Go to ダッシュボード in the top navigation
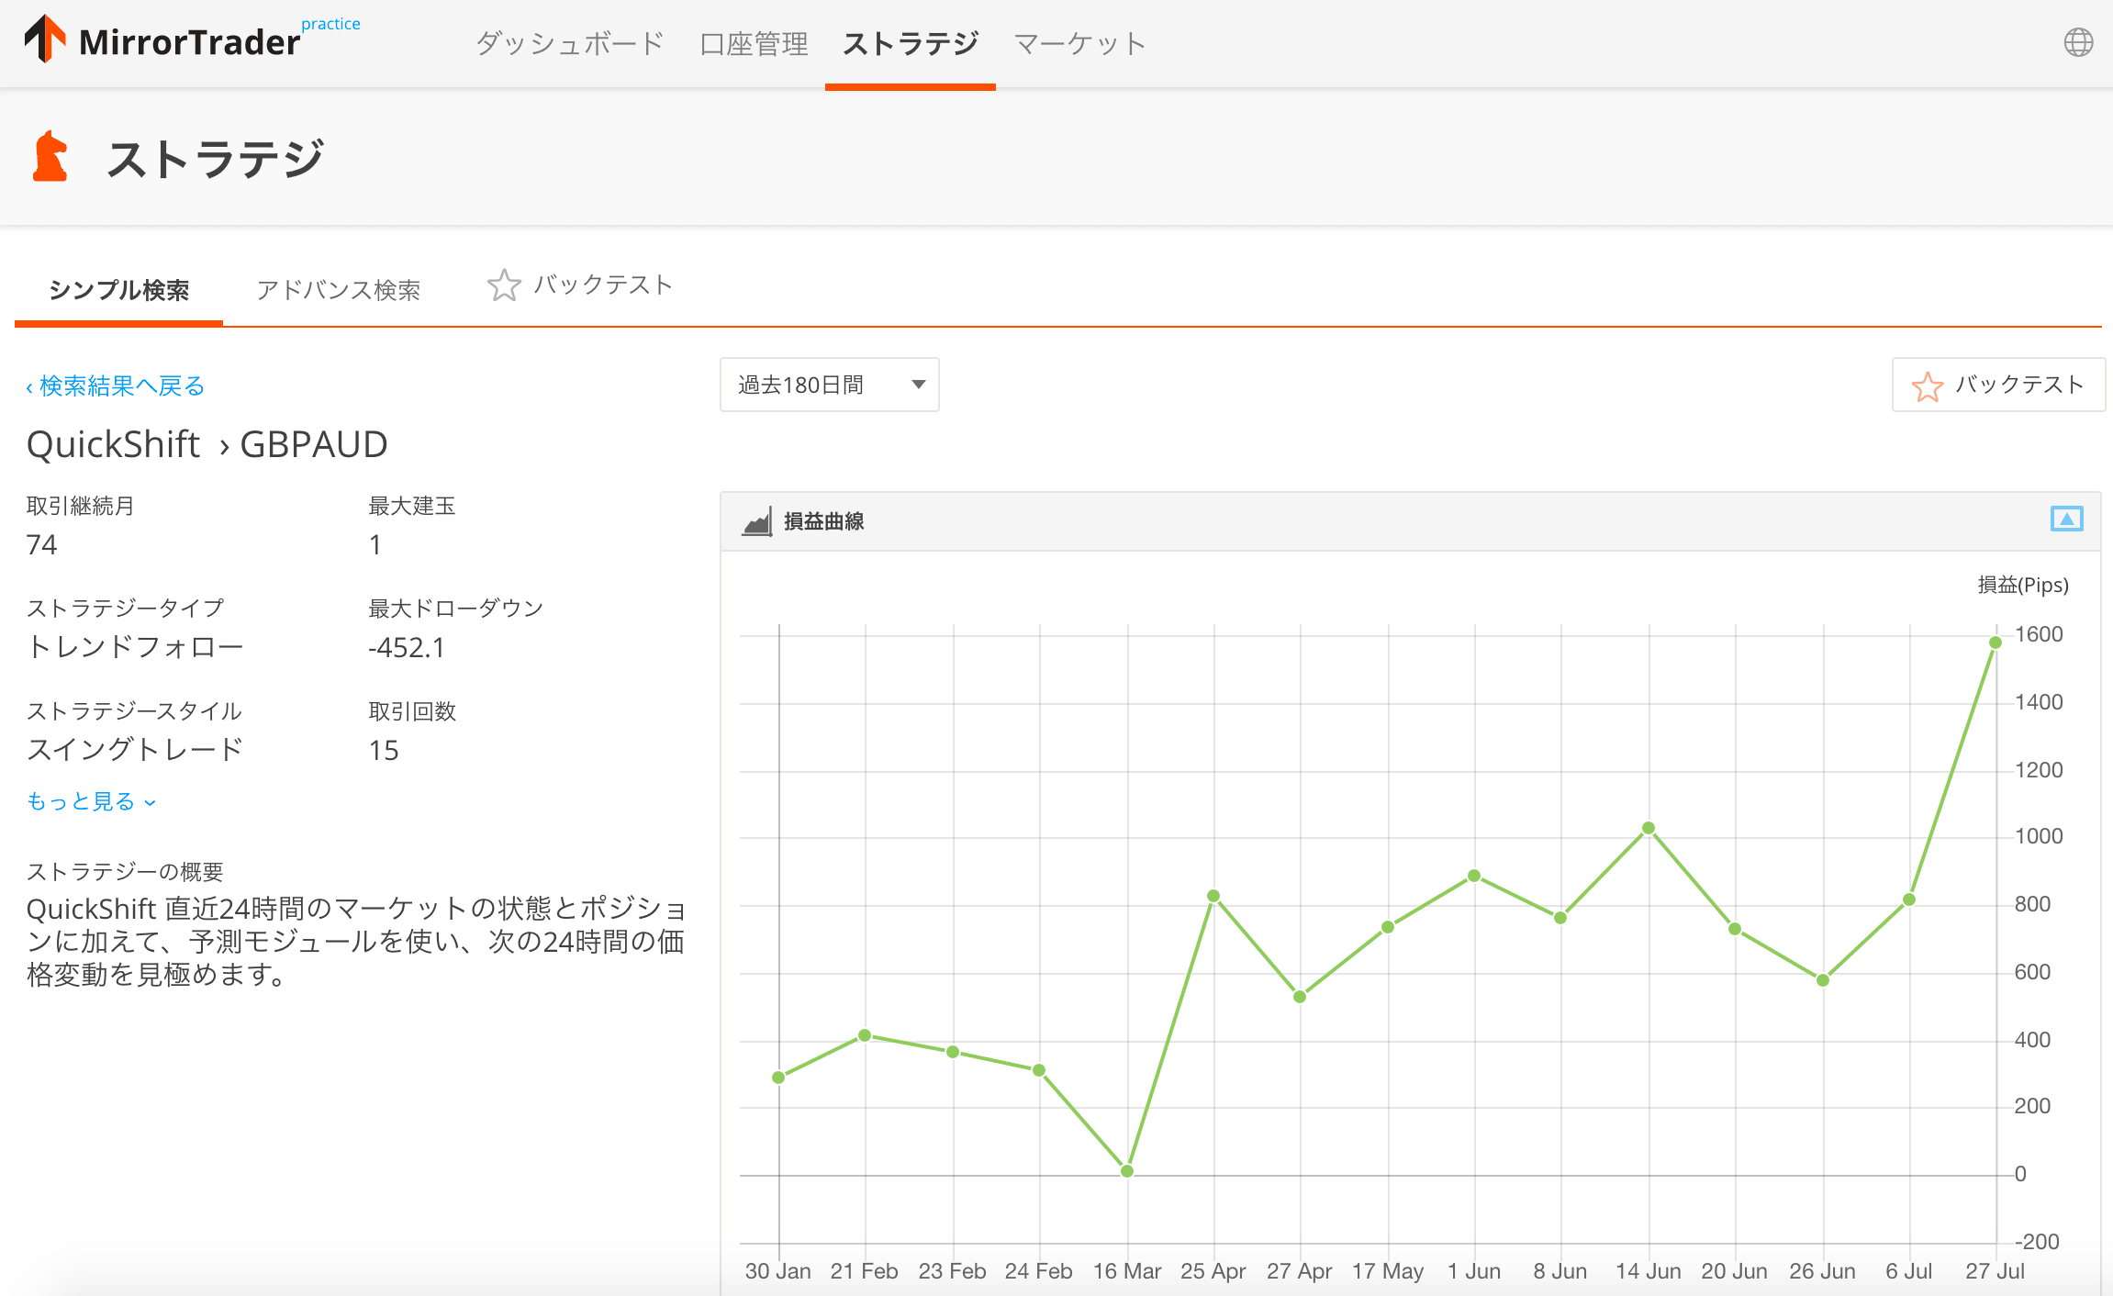2113x1296 pixels. click(x=569, y=43)
